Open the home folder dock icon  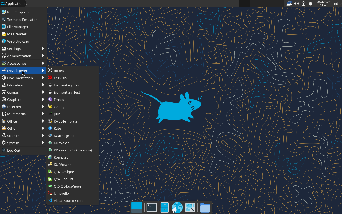[x=205, y=207]
